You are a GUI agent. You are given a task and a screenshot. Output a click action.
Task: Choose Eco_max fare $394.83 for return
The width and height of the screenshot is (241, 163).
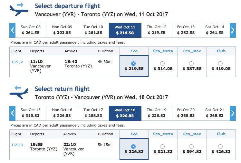tap(191, 147)
